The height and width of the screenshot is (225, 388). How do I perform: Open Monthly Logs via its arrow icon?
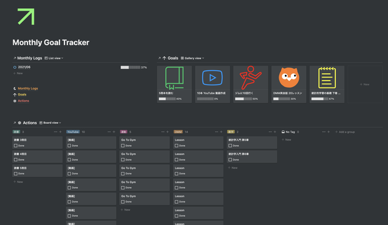tap(14, 58)
